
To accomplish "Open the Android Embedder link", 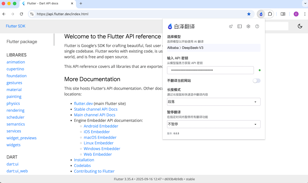I will [x=101, y=126].
